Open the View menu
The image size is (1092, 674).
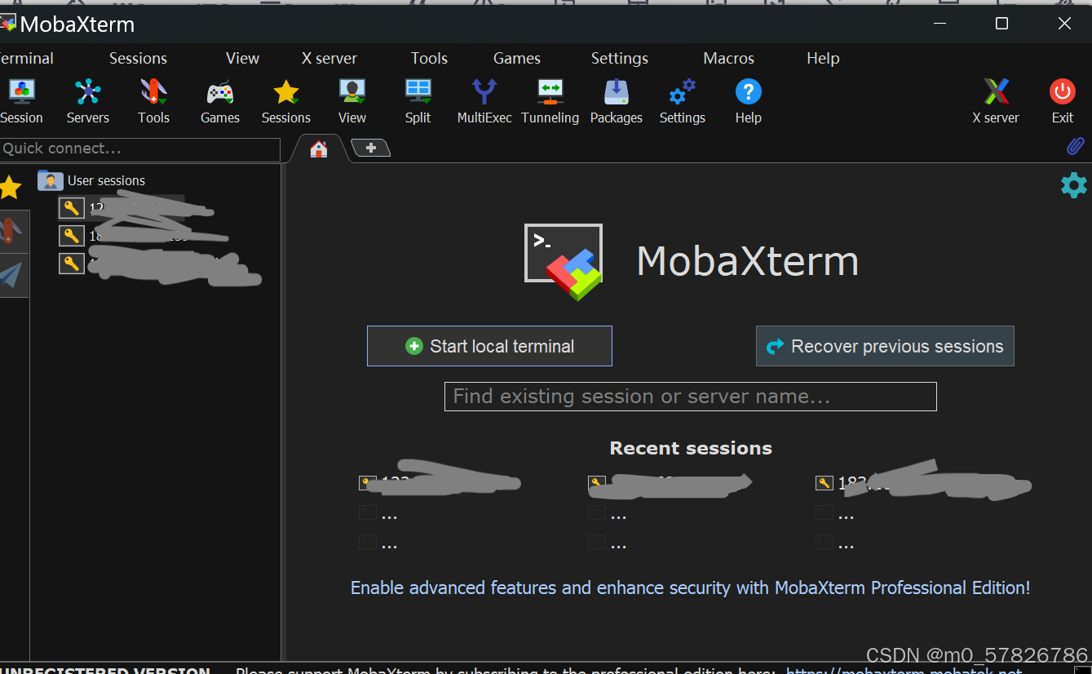(242, 58)
